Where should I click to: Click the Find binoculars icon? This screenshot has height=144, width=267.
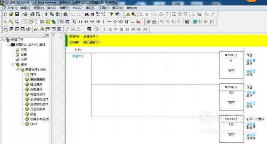click(86, 14)
